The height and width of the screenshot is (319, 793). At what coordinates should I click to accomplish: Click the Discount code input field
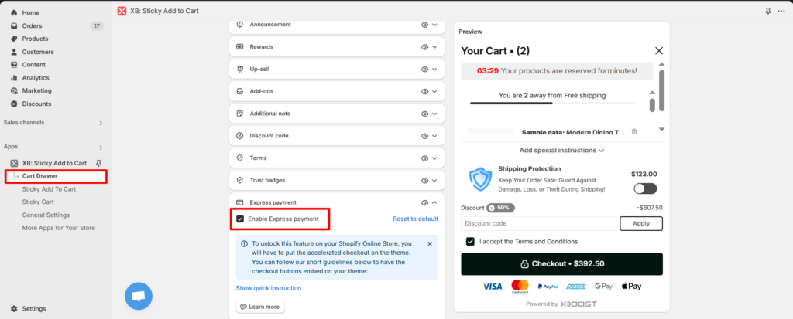click(x=538, y=223)
